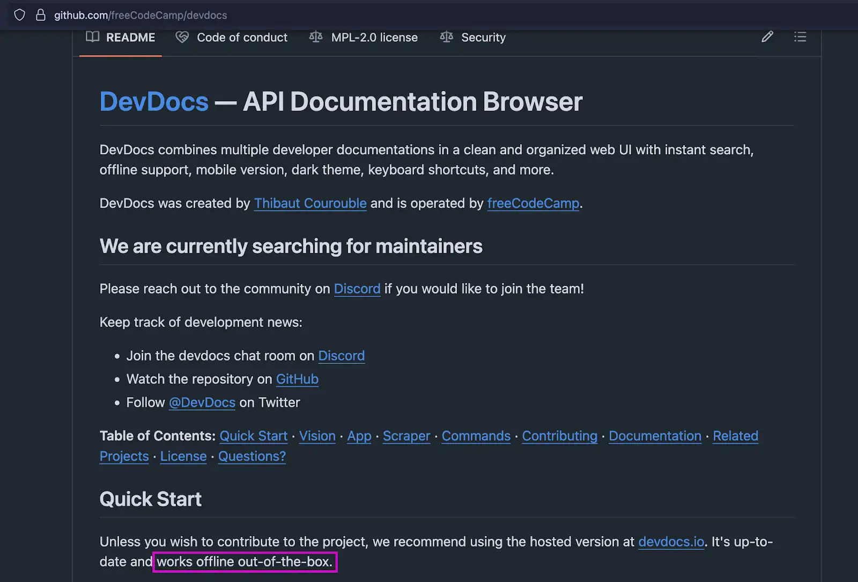858x582 pixels.
Task: Switch to the MPL-2.0 license tab
Action: (x=364, y=38)
